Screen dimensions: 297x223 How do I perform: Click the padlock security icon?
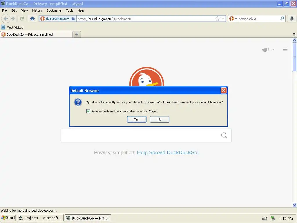73,19
